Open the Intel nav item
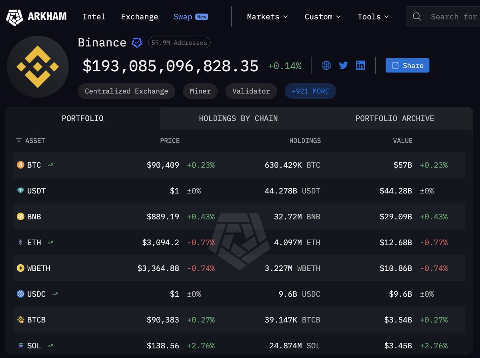This screenshot has width=480, height=358. click(x=94, y=16)
